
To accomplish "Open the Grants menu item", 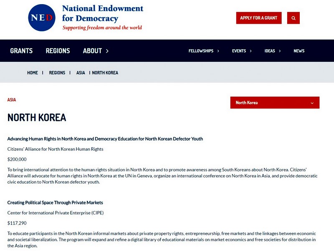I will pos(21,50).
